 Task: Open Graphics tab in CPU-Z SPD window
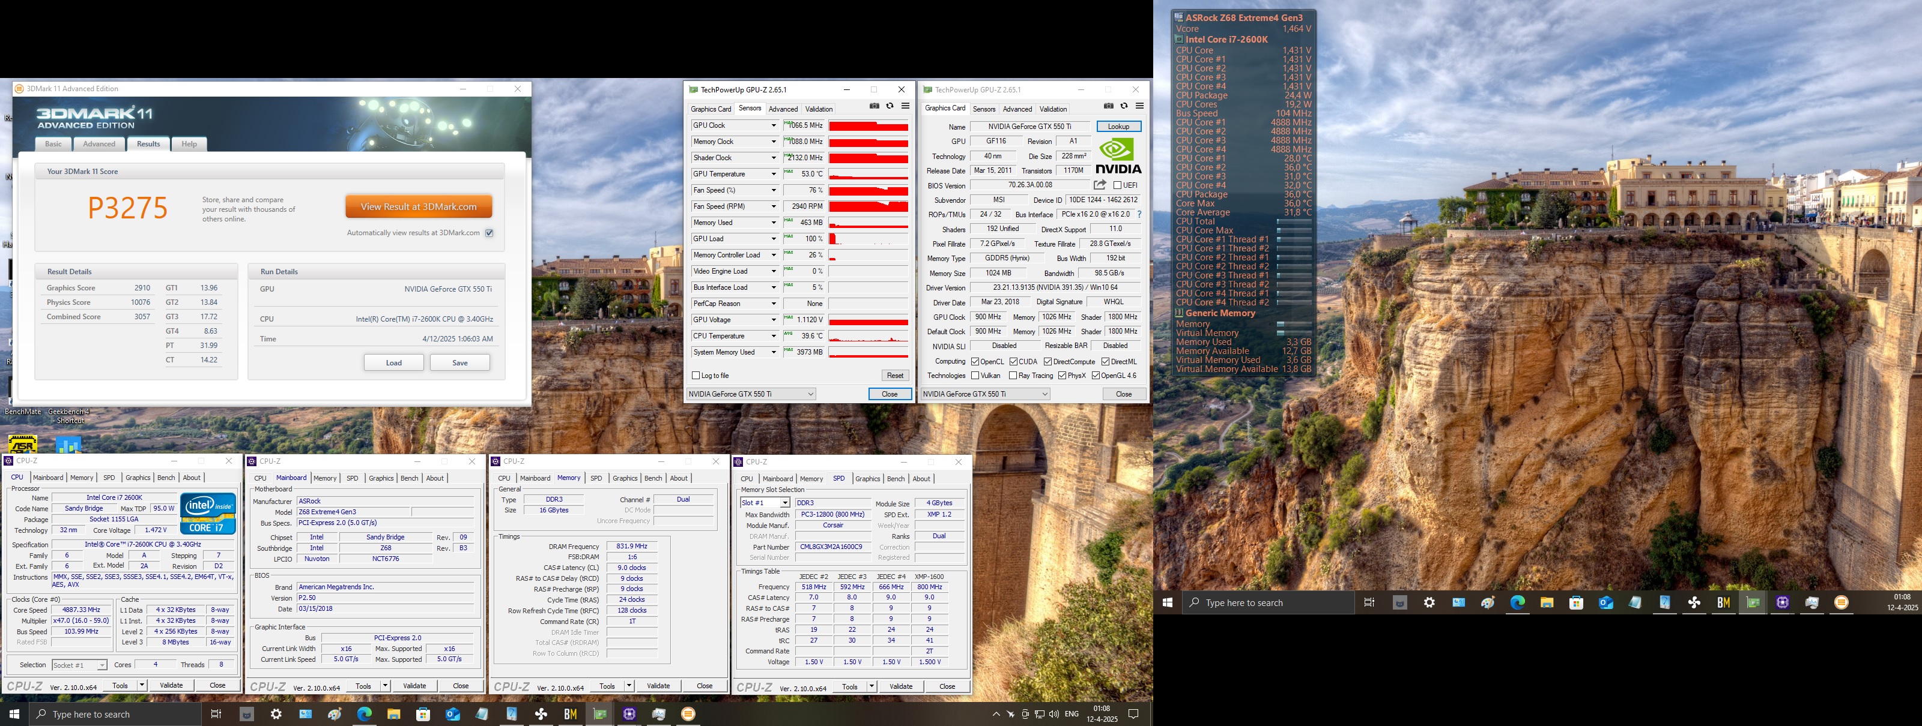point(867,479)
